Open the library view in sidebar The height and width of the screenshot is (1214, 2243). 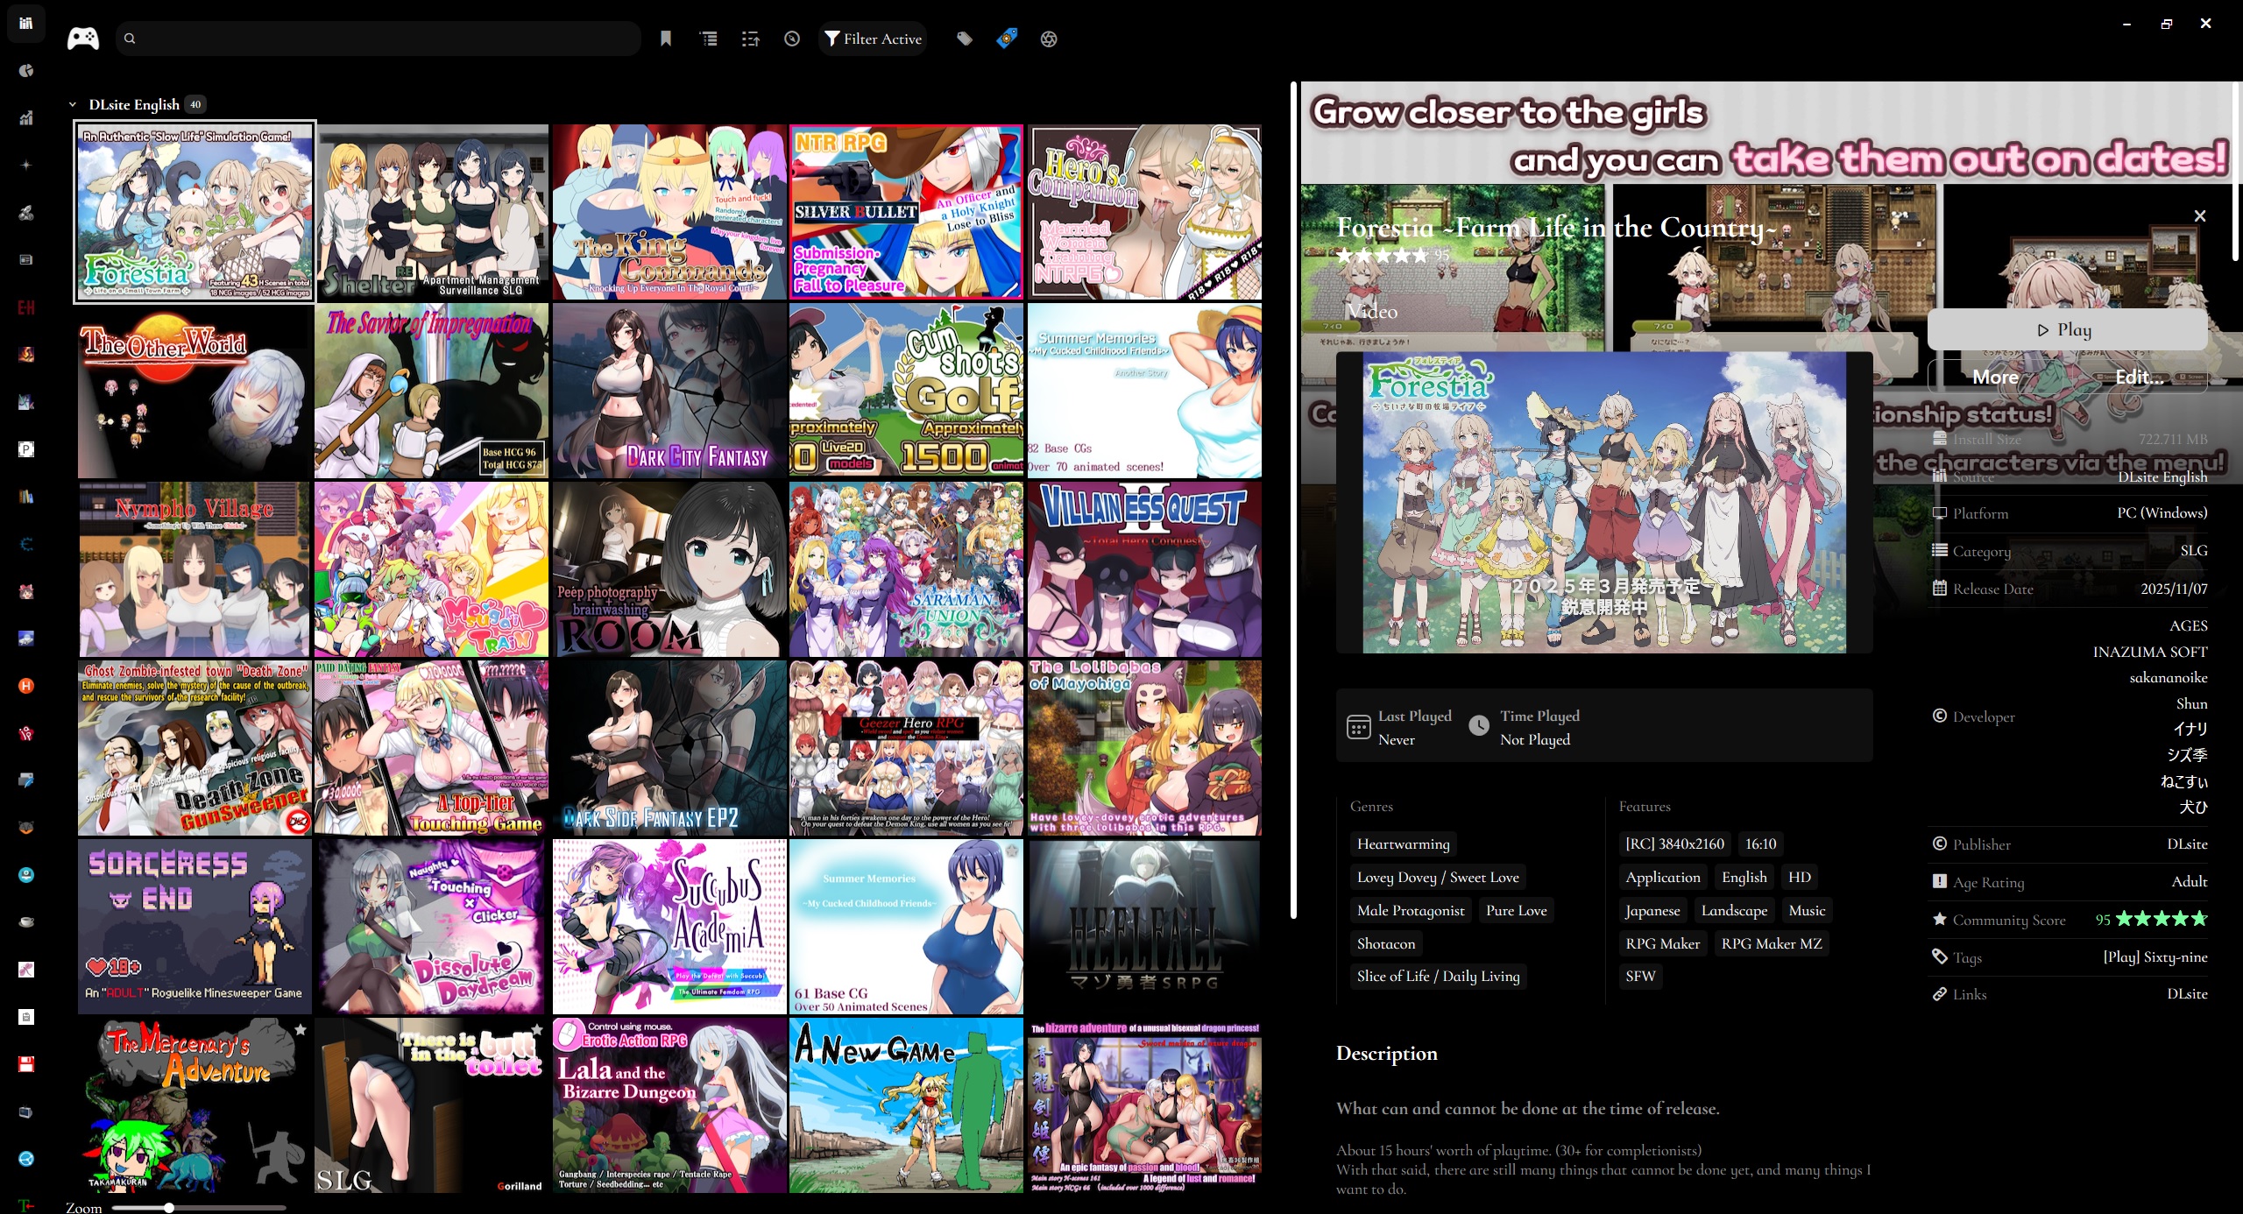tap(26, 23)
